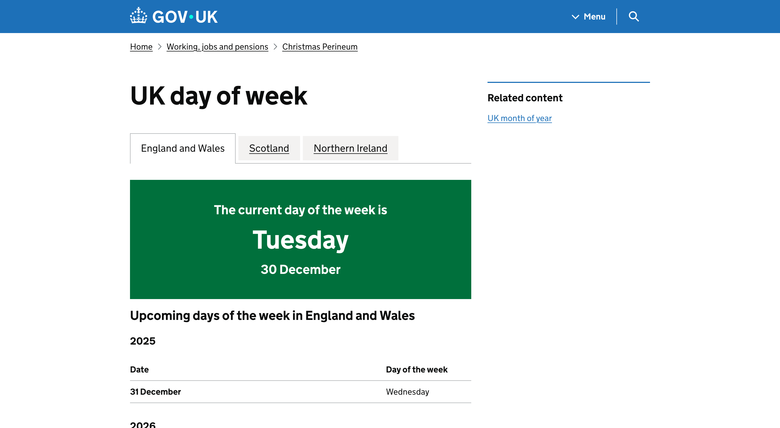Screen dimensions: 780x428
Task: Click the Day of the week column header
Action: pos(416,369)
